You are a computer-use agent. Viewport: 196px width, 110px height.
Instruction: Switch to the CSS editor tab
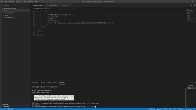click(65, 5)
